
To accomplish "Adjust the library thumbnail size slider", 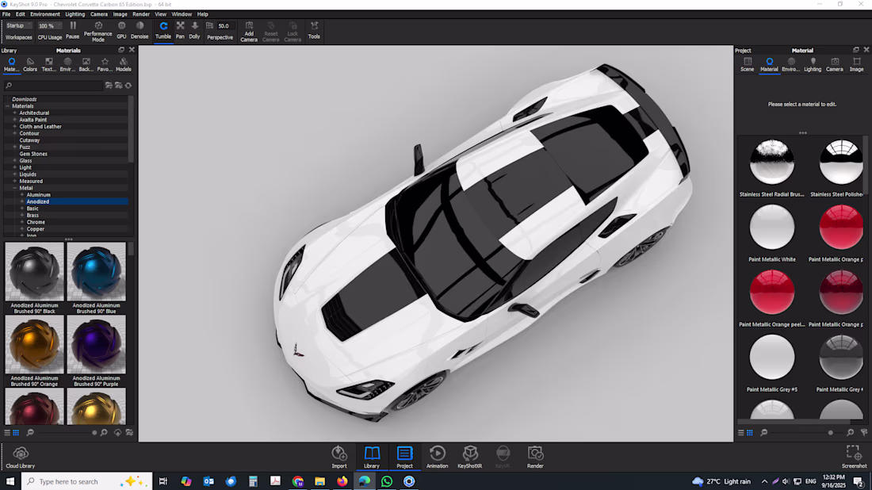I will point(94,433).
